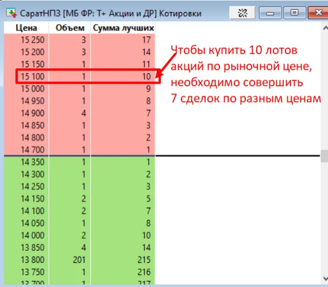This screenshot has height=287, width=328.
Task: Select the bid price 14 300
Action: click(x=33, y=174)
